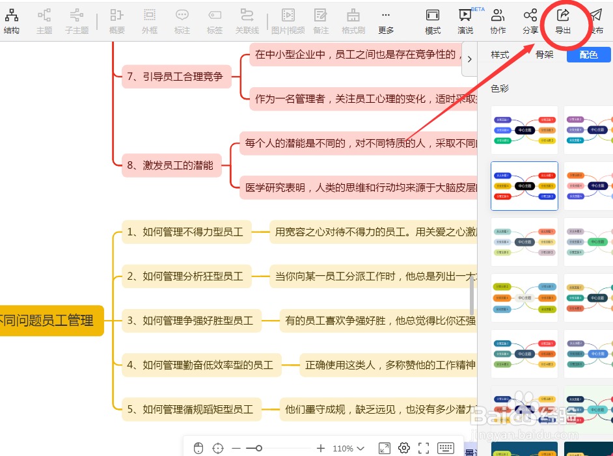The image size is (613, 456).
Task: Switch to the 样式 style tab
Action: click(x=499, y=55)
